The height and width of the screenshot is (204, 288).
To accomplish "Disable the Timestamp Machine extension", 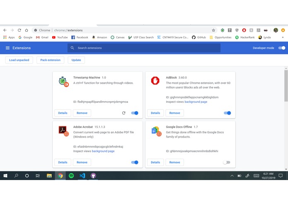I will click(135, 113).
